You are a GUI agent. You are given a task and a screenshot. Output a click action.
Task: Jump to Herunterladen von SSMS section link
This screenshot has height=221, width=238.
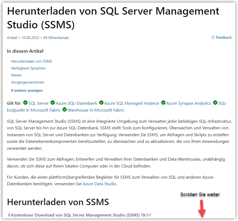(x=32, y=61)
